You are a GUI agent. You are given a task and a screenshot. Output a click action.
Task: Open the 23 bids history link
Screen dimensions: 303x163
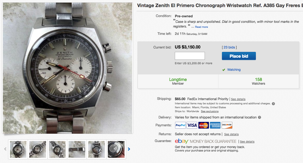(229, 47)
